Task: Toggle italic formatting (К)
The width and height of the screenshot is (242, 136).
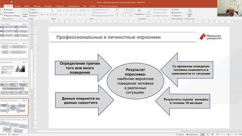Action: [x=45, y=15]
